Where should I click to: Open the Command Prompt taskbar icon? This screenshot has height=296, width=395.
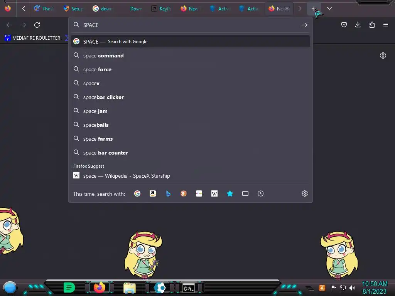pos(189,288)
